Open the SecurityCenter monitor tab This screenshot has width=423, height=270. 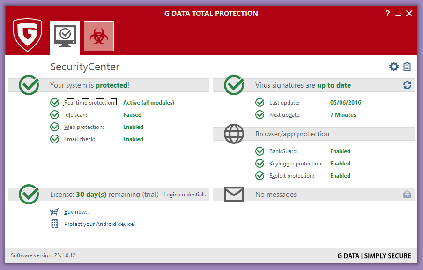[65, 36]
